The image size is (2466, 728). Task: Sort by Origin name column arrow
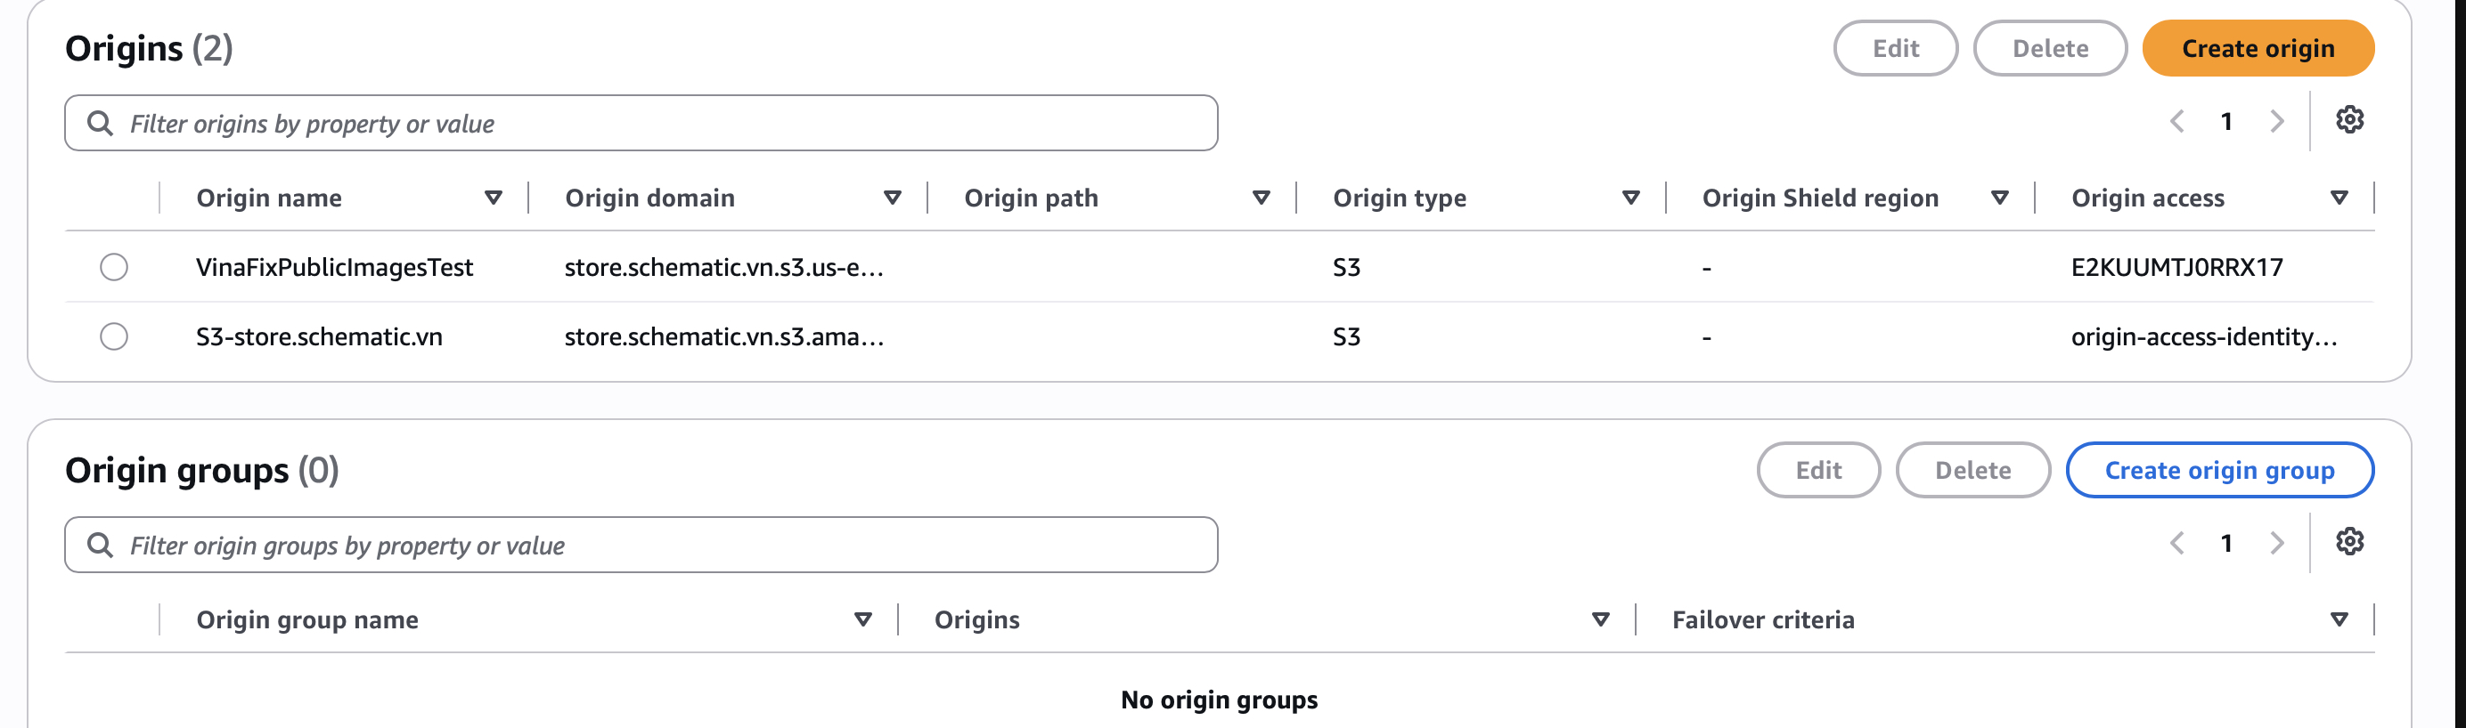pyautogui.click(x=494, y=198)
